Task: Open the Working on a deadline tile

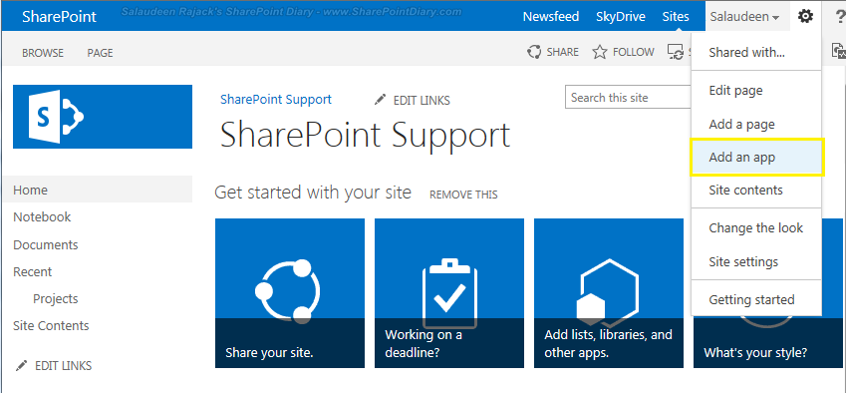Action: point(448,293)
